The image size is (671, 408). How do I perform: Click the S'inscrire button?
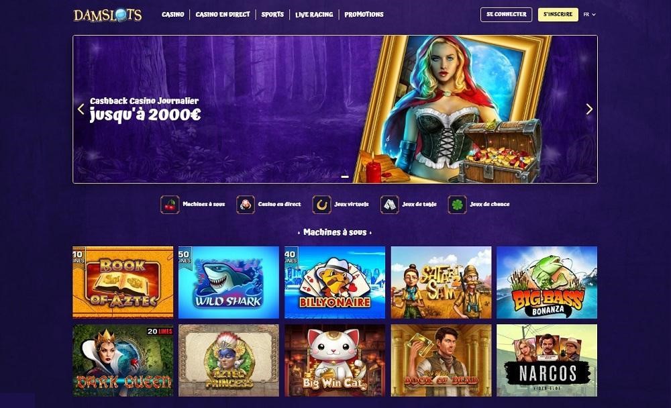tap(558, 15)
